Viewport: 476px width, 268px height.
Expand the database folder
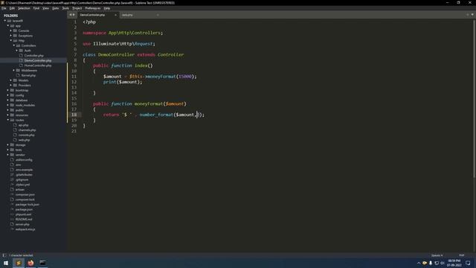[8, 100]
